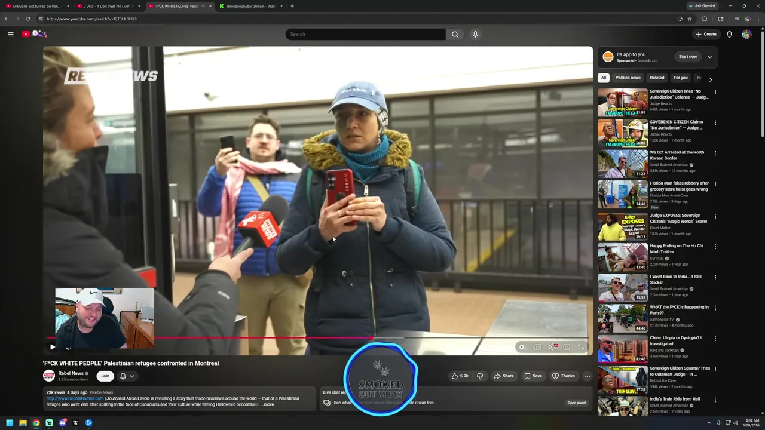Screen dimensions: 765x430
Task: Select the All filter chip
Action: pyautogui.click(x=604, y=78)
